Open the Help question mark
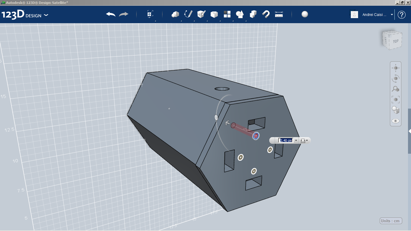Viewport: 411px width, 231px height. (x=402, y=14)
